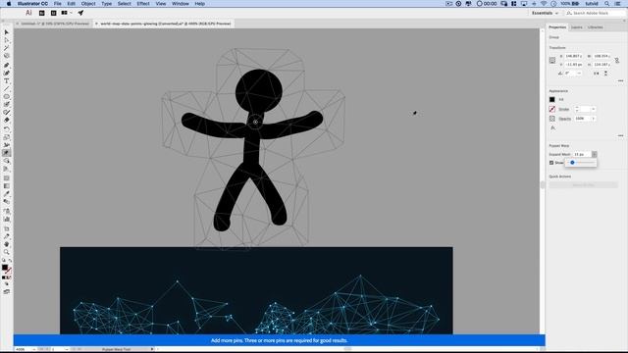This screenshot has height=353, width=628.
Task: Select the Eraser tool
Action: 7,120
